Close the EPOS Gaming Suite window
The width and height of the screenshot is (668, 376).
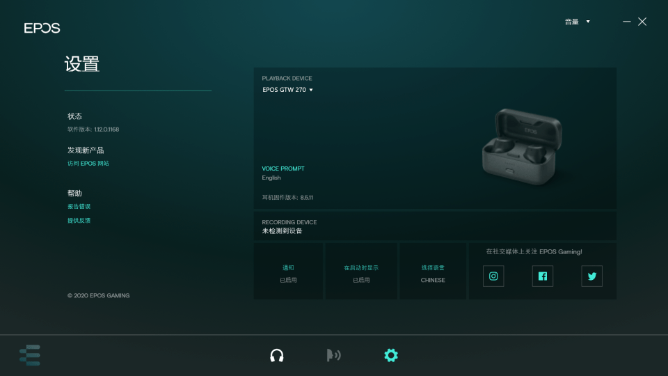pos(642,22)
